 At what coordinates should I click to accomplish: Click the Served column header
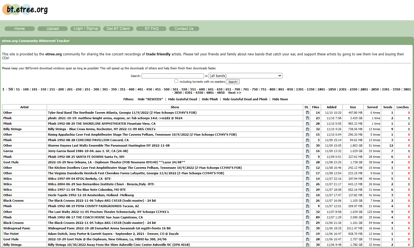tap(372, 107)
